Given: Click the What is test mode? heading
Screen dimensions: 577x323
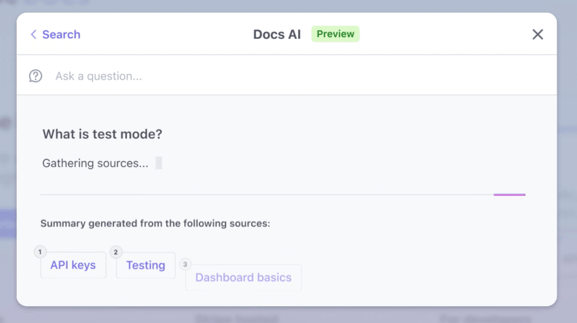Looking at the screenshot, I should coord(102,134).
